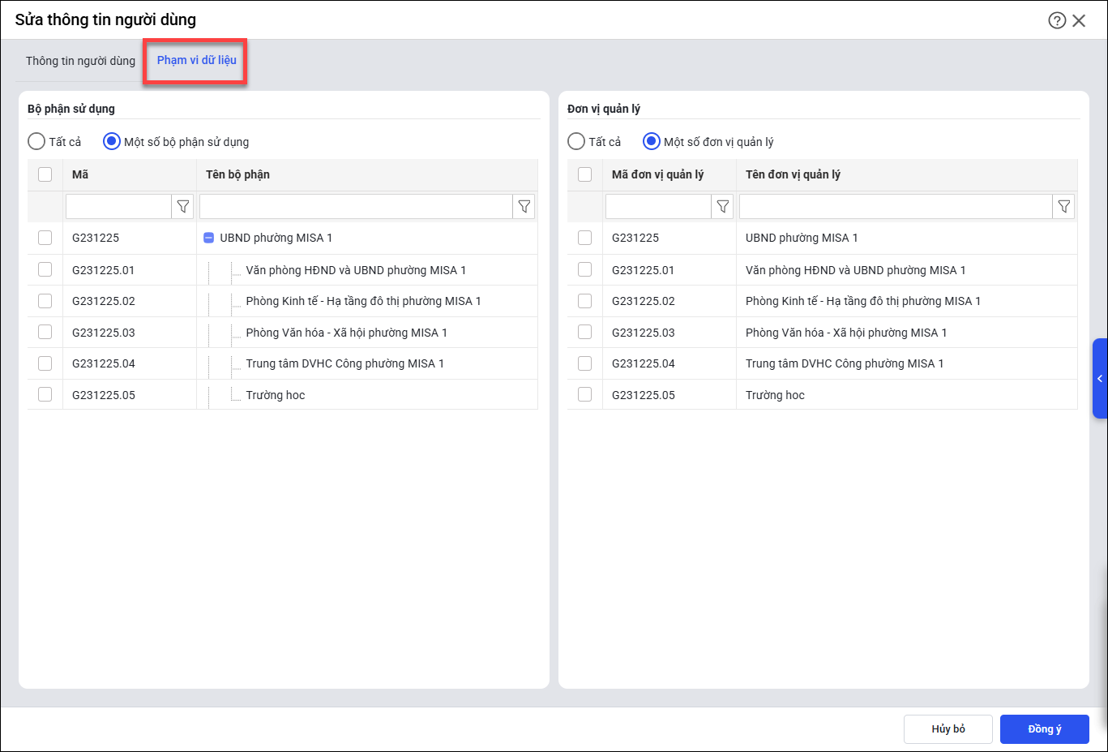Switch to the Thông tin người dùng tab
1108x752 pixels.
coord(80,61)
